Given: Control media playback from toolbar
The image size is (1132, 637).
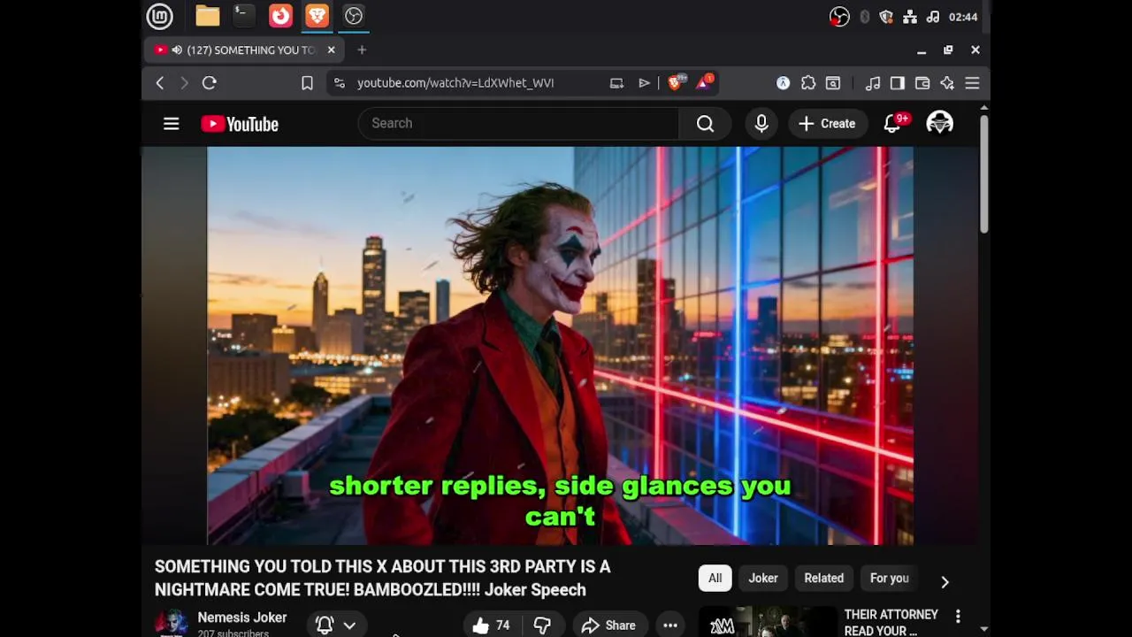Looking at the screenshot, I should click(873, 83).
